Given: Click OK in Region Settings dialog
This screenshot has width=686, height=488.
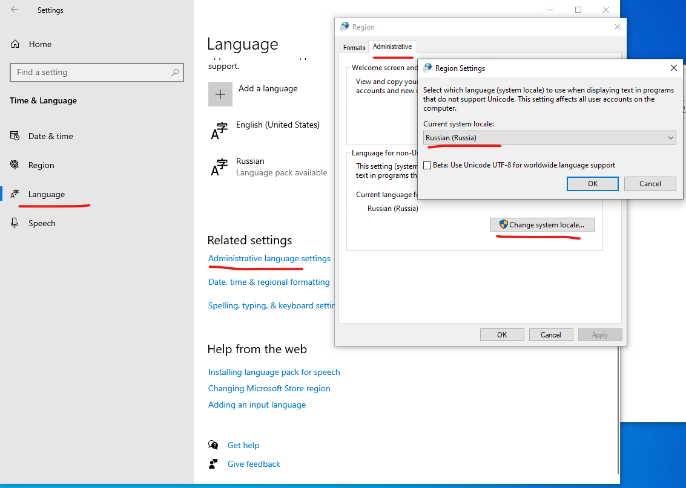Looking at the screenshot, I should point(592,183).
